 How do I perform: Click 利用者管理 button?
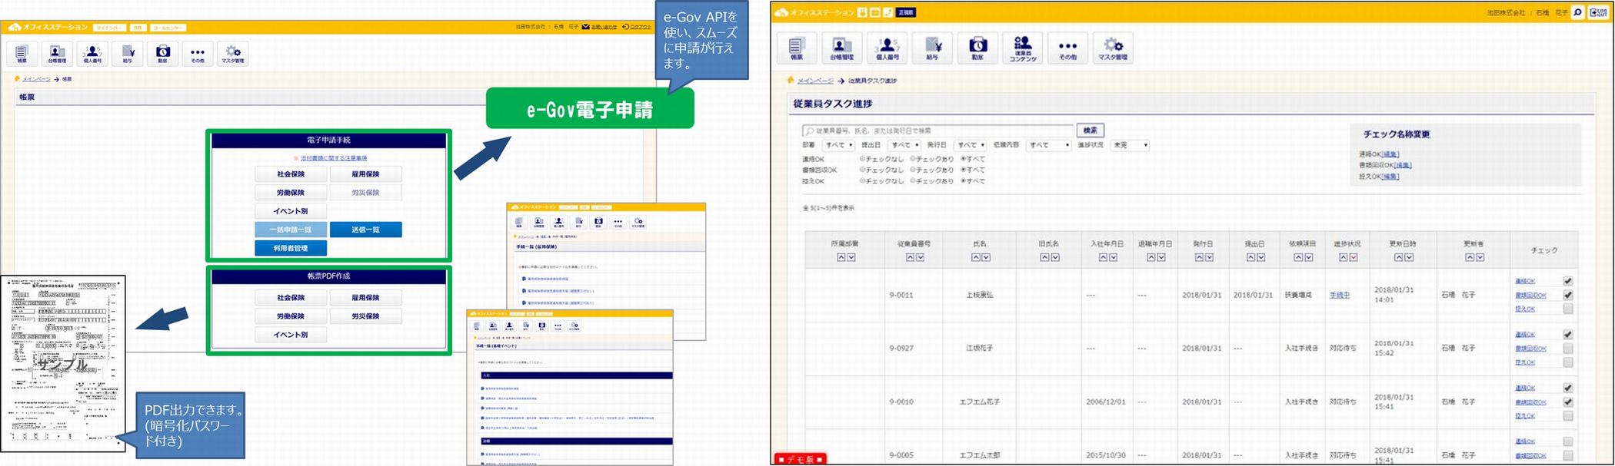click(x=291, y=248)
